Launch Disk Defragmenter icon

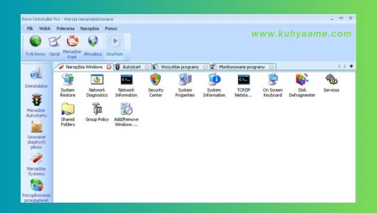click(x=302, y=85)
